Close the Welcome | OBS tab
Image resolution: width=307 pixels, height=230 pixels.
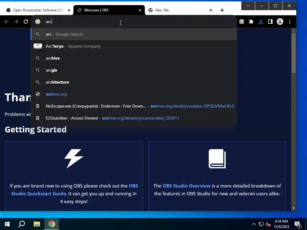point(140,10)
